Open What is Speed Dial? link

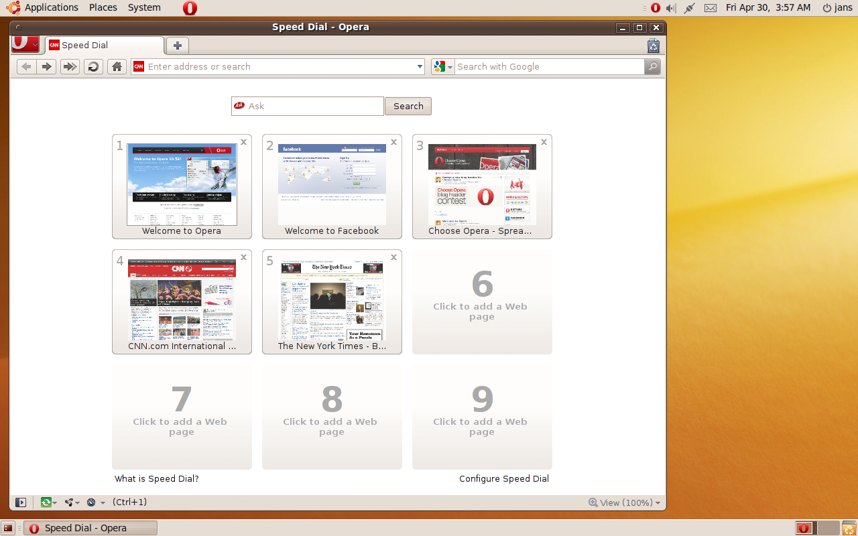[157, 478]
